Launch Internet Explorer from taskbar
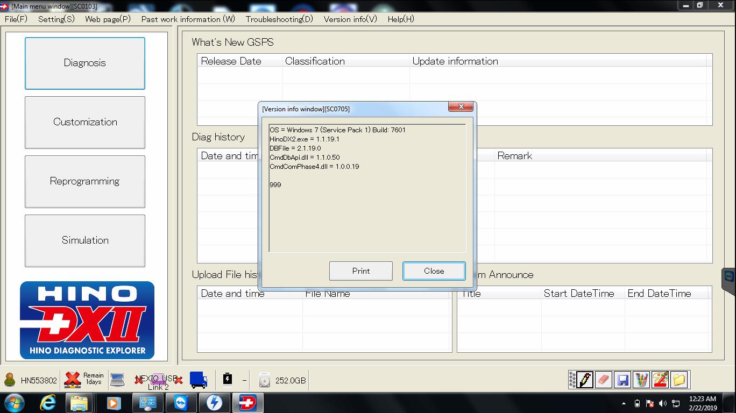This screenshot has height=413, width=736. (48, 402)
